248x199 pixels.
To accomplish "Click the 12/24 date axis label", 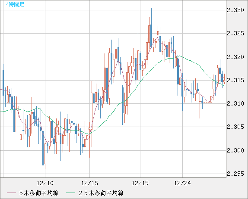I will [182, 183].
